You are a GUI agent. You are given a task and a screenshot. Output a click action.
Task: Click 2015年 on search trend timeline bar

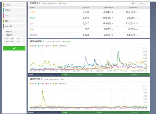tap(100, 74)
